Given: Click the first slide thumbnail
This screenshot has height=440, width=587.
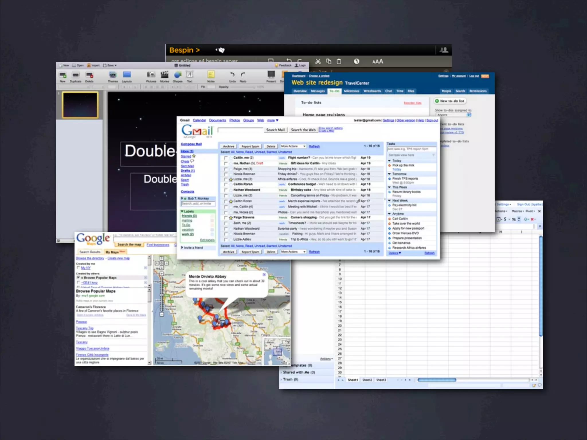Looking at the screenshot, I should [x=80, y=105].
